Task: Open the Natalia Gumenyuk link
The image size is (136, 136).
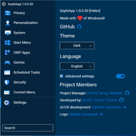Action: 84,114
